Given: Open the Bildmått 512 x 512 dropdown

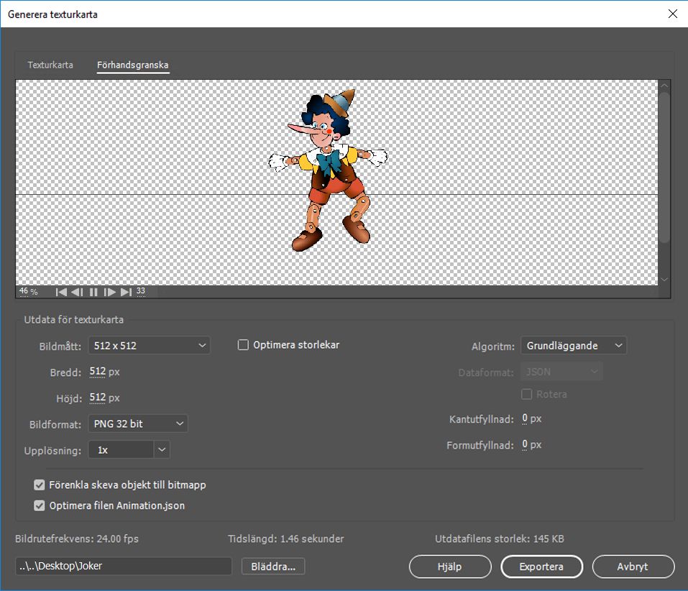Looking at the screenshot, I should pos(149,346).
